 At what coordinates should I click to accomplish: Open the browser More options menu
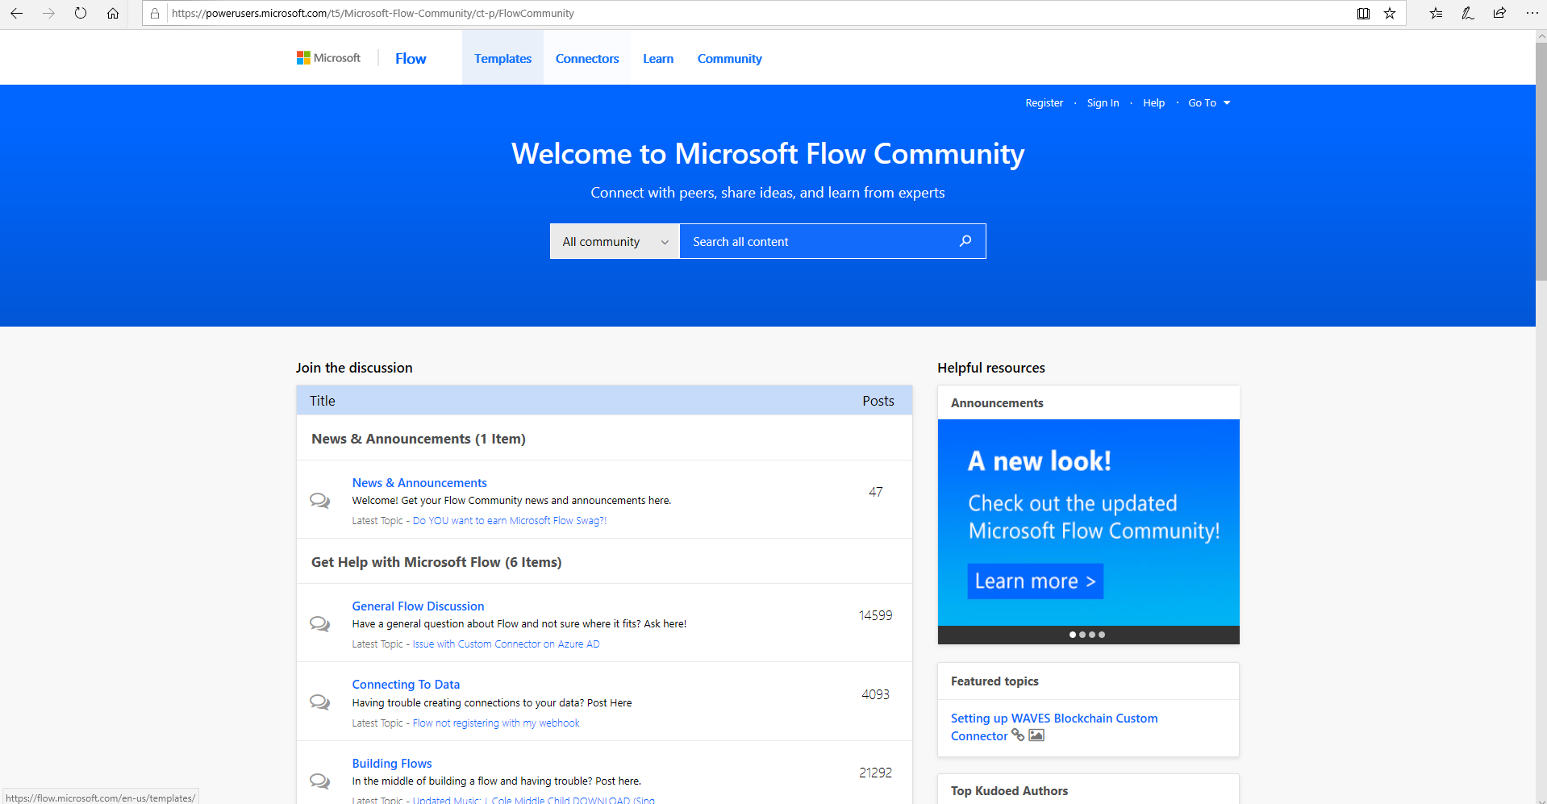point(1532,13)
